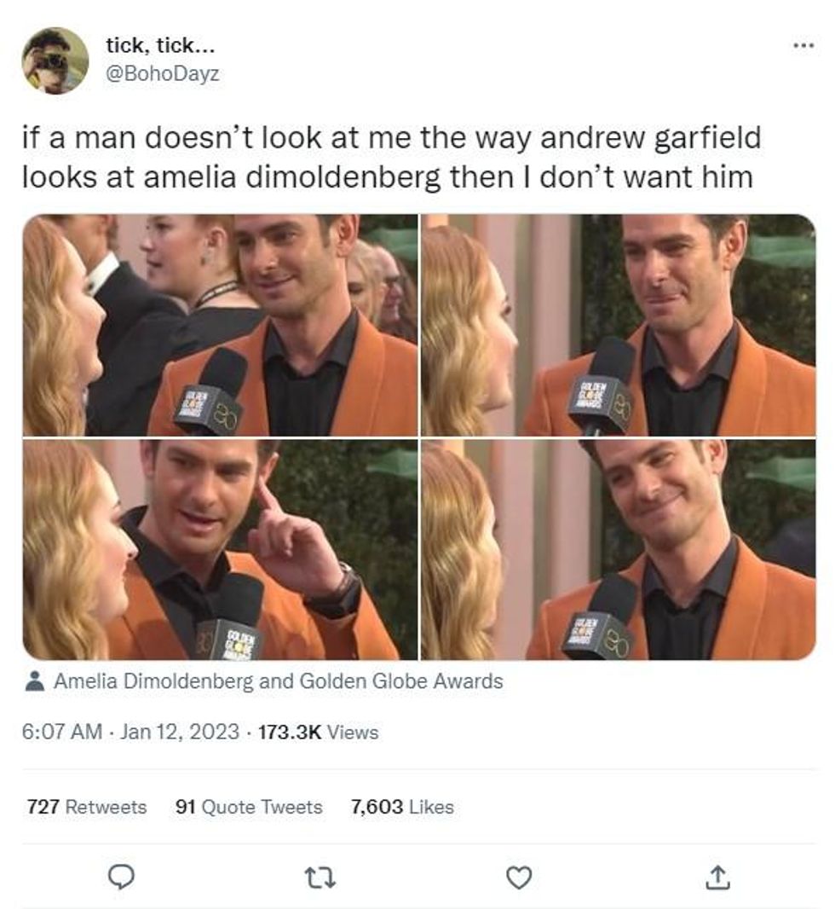Show the 91 Quote Tweets list
835x909 pixels.
coord(249,807)
